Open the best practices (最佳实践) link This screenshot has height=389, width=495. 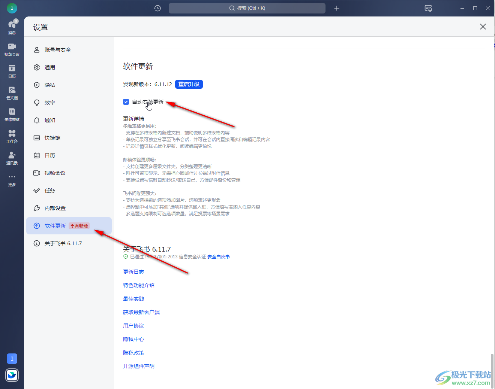click(133, 299)
